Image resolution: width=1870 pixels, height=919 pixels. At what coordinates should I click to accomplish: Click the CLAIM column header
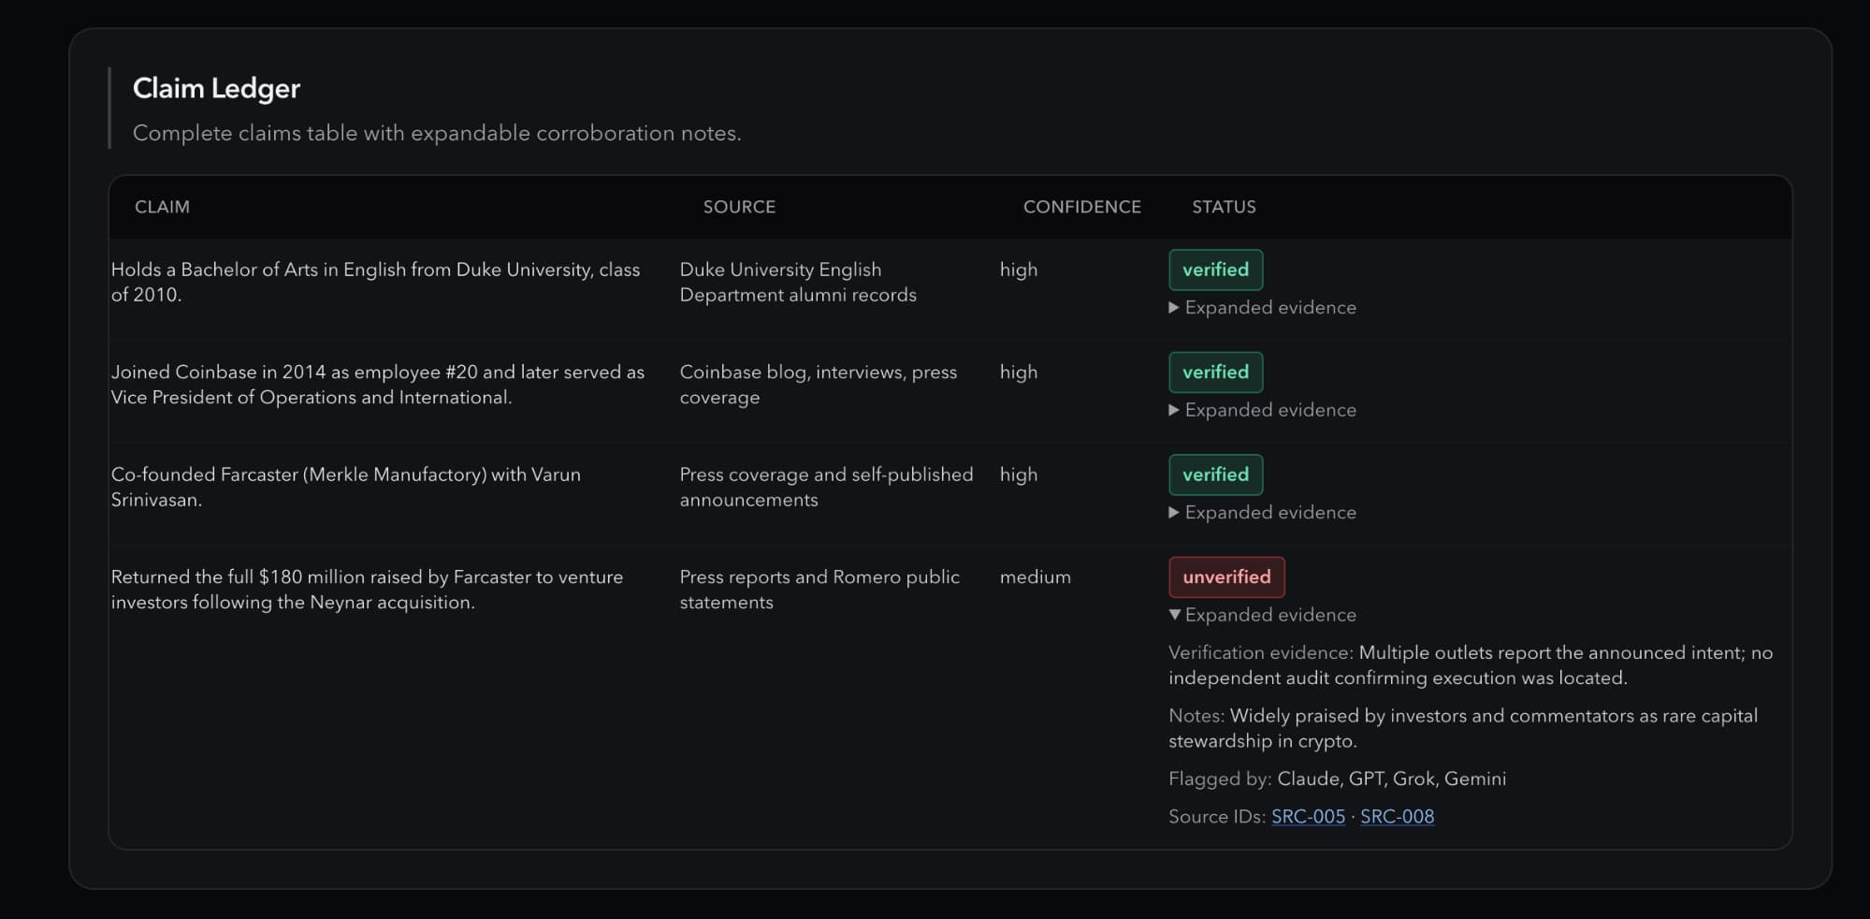[x=162, y=207]
